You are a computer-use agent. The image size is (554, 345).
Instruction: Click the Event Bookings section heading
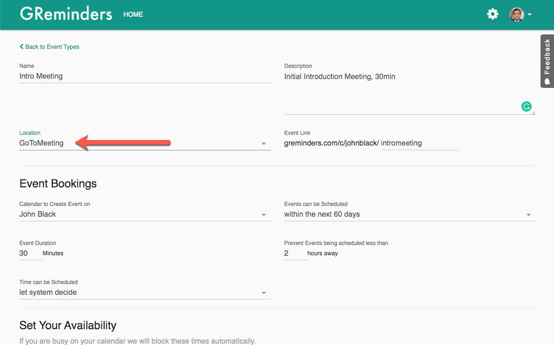58,184
